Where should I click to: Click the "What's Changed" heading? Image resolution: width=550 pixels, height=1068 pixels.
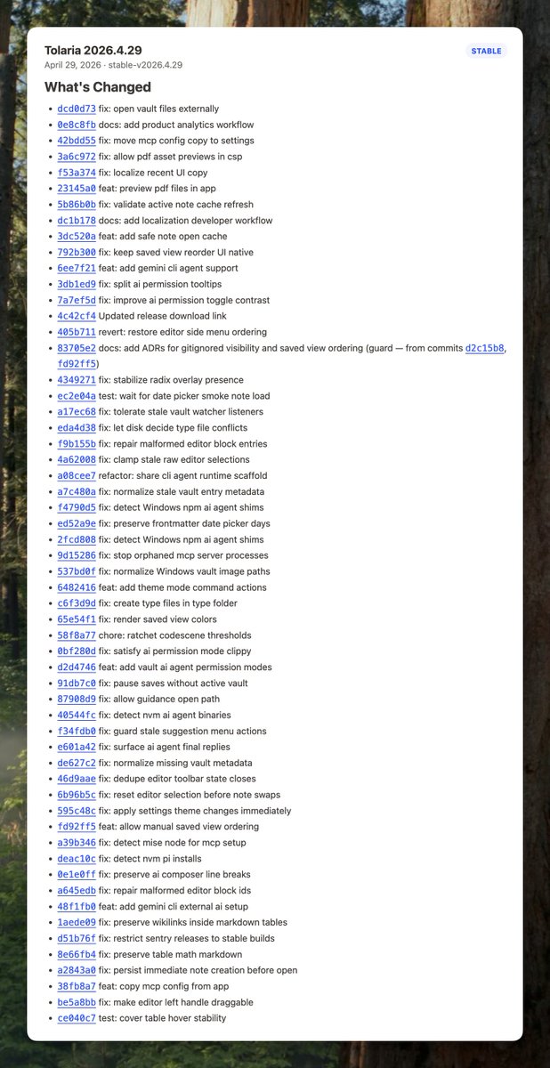pyautogui.click(x=98, y=87)
